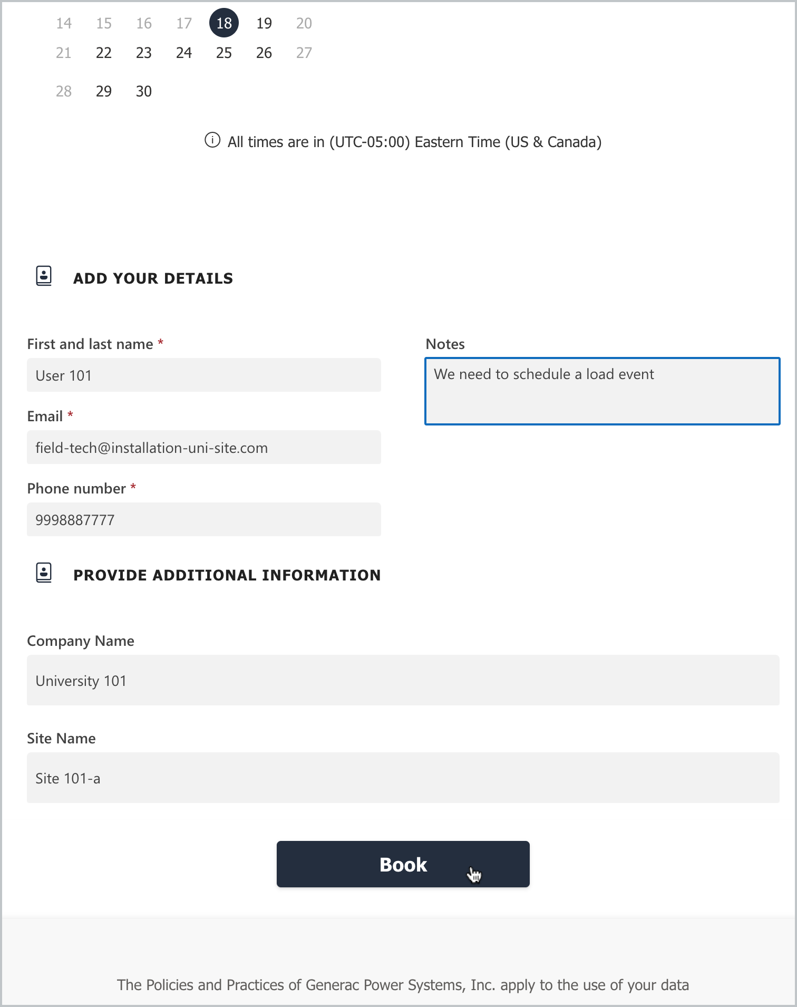Click the info icon beside the timezone notice
The image size is (797, 1007).
click(212, 141)
